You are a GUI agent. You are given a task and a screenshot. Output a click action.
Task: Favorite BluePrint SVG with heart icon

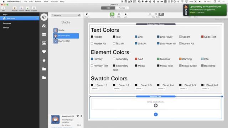78,116
